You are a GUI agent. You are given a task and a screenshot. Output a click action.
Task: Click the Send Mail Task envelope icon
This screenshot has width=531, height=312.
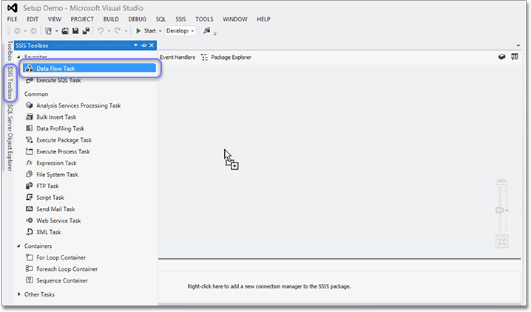pos(30,209)
